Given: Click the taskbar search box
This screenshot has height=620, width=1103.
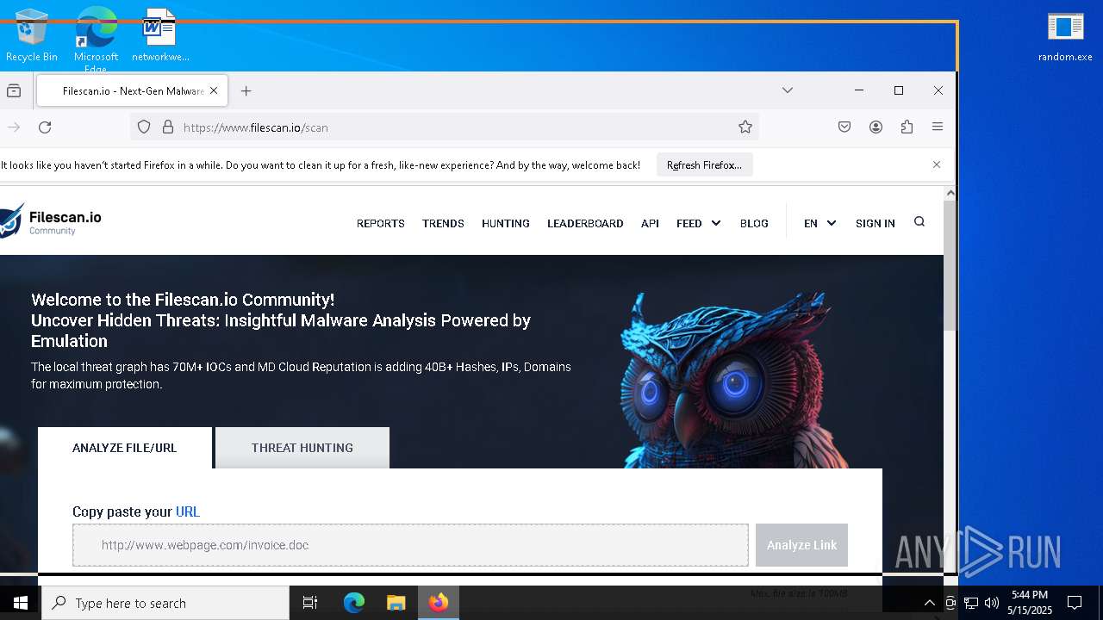Looking at the screenshot, I should tap(165, 603).
